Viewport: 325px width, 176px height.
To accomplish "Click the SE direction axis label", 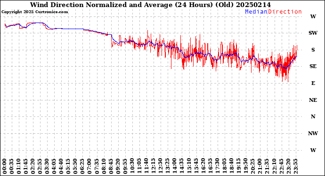I will click(x=313, y=66).
